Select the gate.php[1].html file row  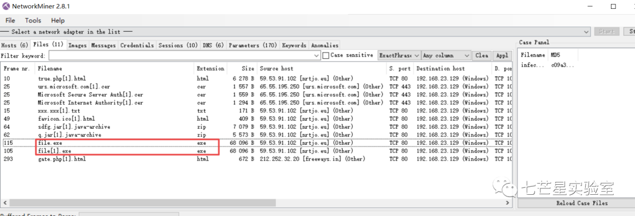(x=256, y=159)
